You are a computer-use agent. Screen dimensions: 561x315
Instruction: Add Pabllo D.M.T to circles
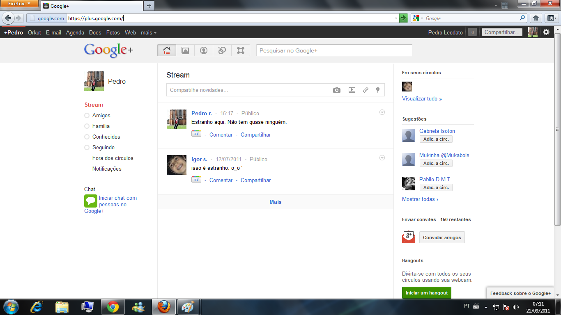436,187
